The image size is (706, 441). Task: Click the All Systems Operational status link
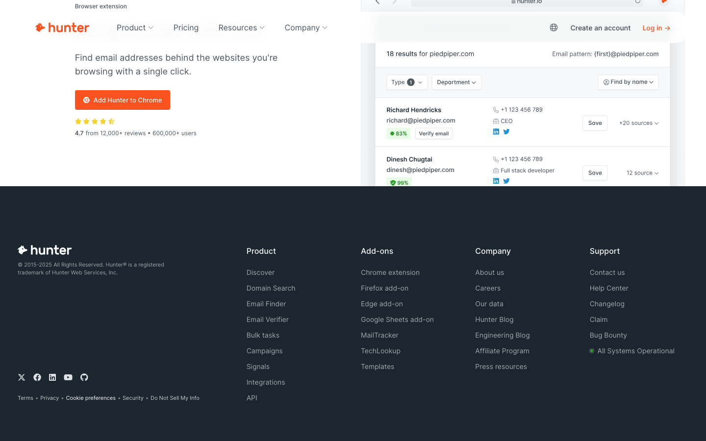pos(632,351)
